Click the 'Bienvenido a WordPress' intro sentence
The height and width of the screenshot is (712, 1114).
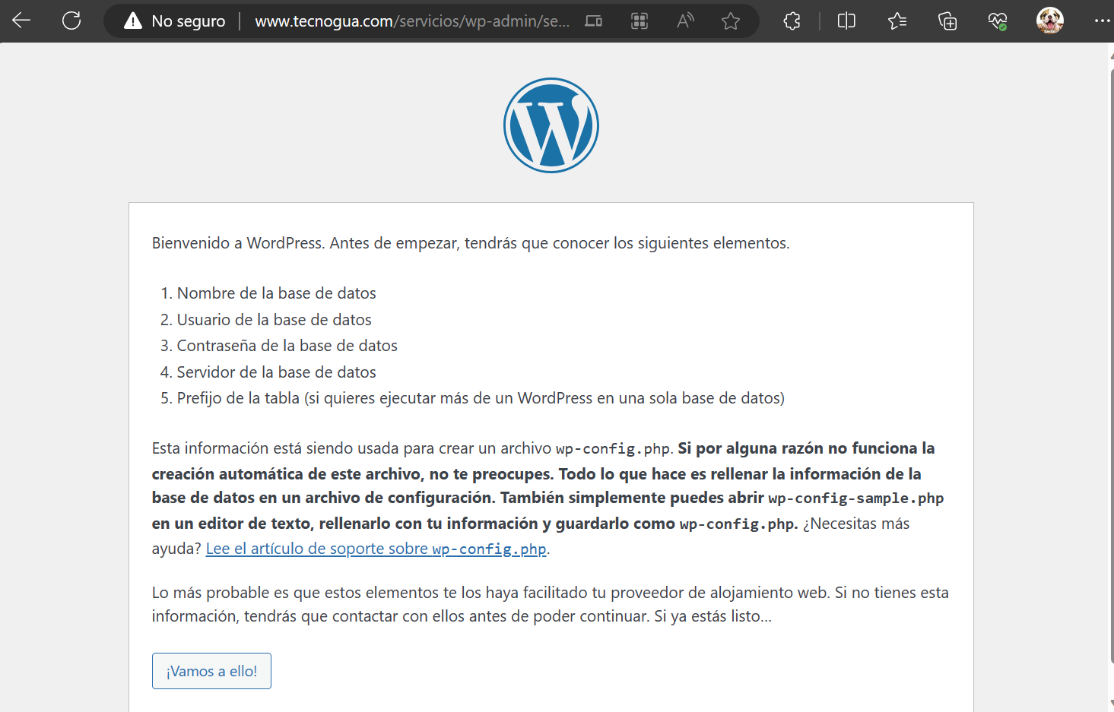(x=471, y=243)
